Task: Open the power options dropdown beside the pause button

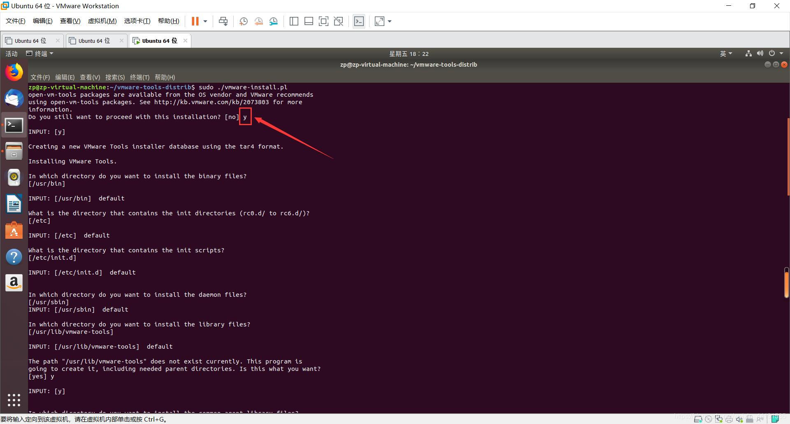Action: point(205,21)
